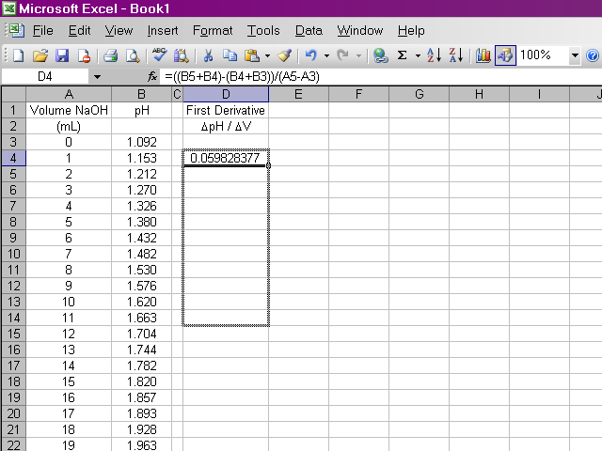Open Print Preview magnifier icon
This screenshot has height=451, width=602.
coord(133,56)
